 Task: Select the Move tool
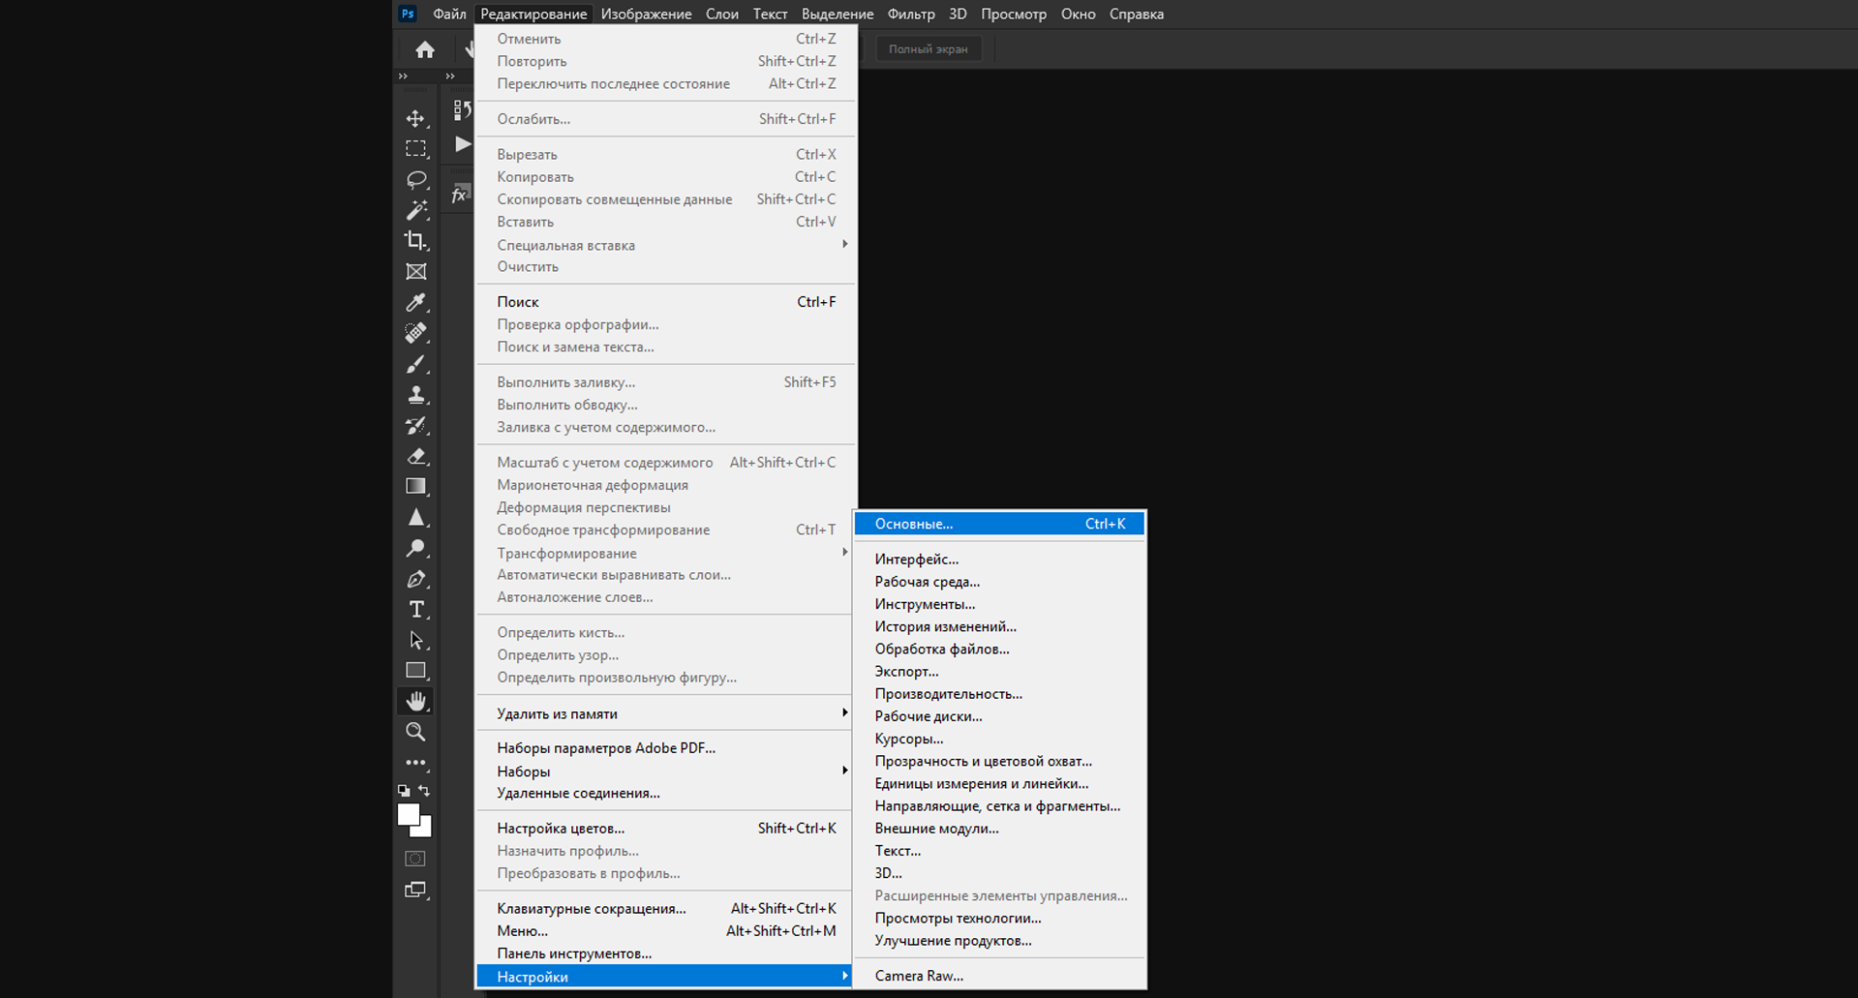pyautogui.click(x=415, y=119)
